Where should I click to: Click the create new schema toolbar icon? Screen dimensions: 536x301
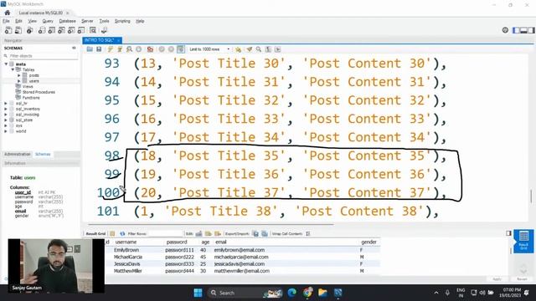point(42,30)
